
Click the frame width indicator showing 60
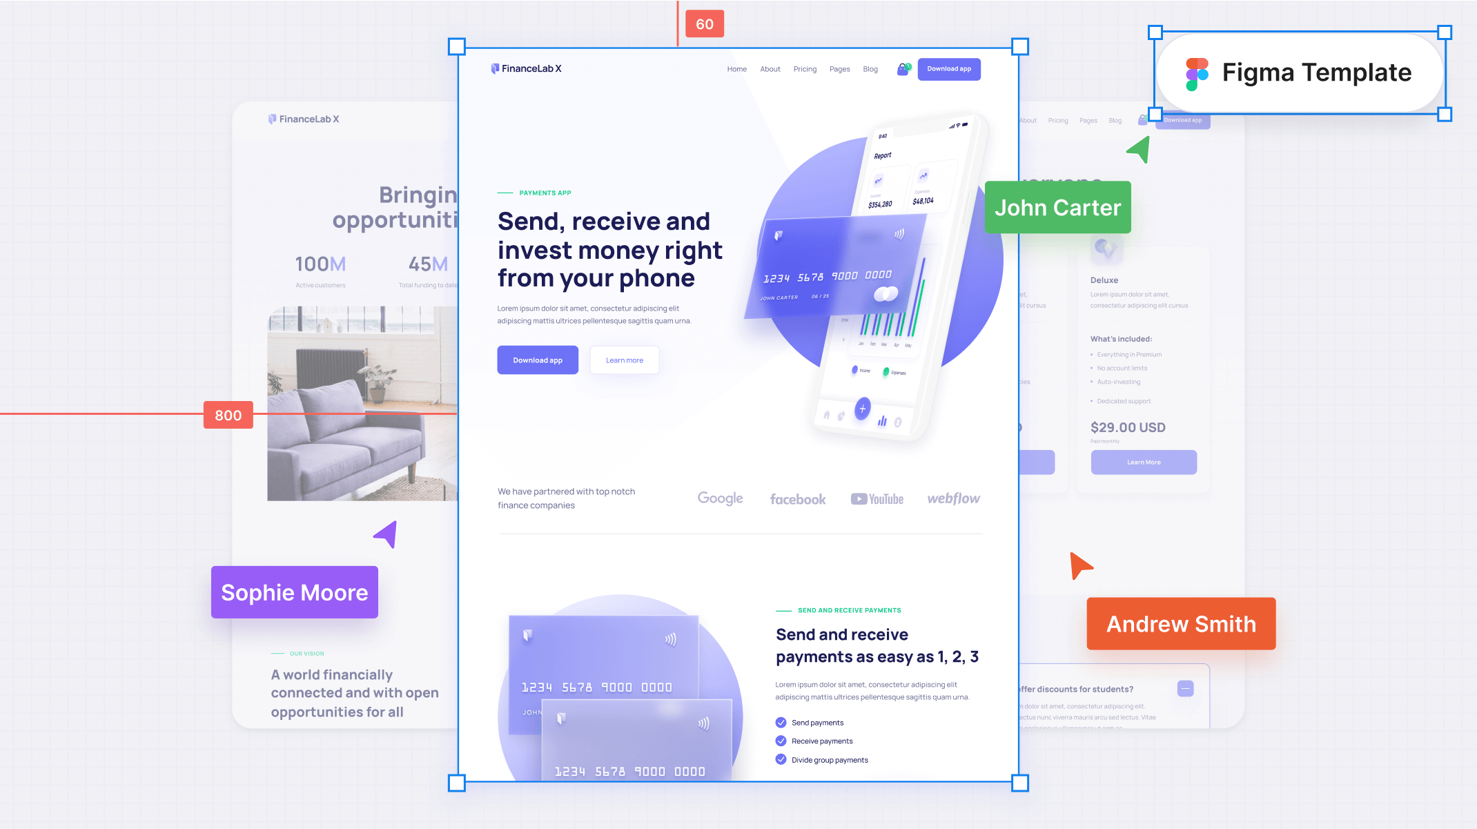704,22
